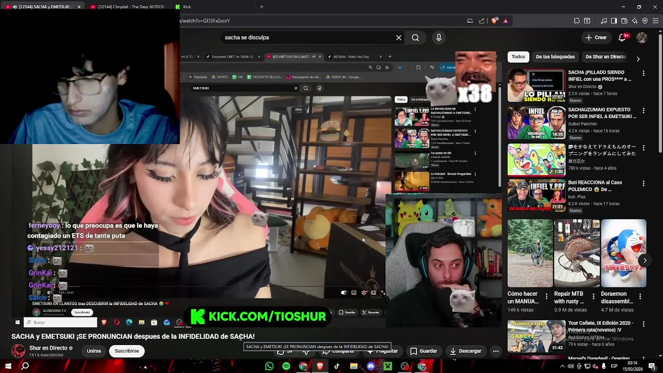663x373 pixels.
Task: Open File Explorer from the taskbar
Action: point(354,366)
